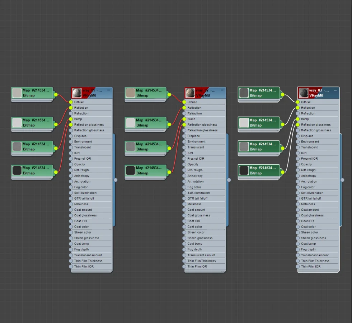This screenshot has height=323, width=352.
Task: Click the vray_03 material output socket
Action: 342,180
